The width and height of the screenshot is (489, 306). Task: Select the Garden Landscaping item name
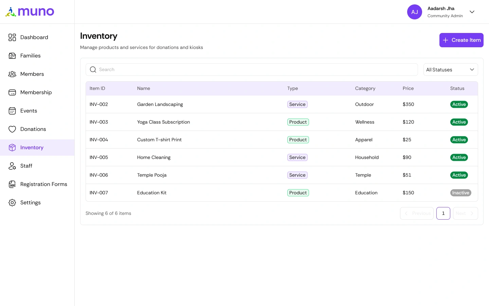click(160, 104)
